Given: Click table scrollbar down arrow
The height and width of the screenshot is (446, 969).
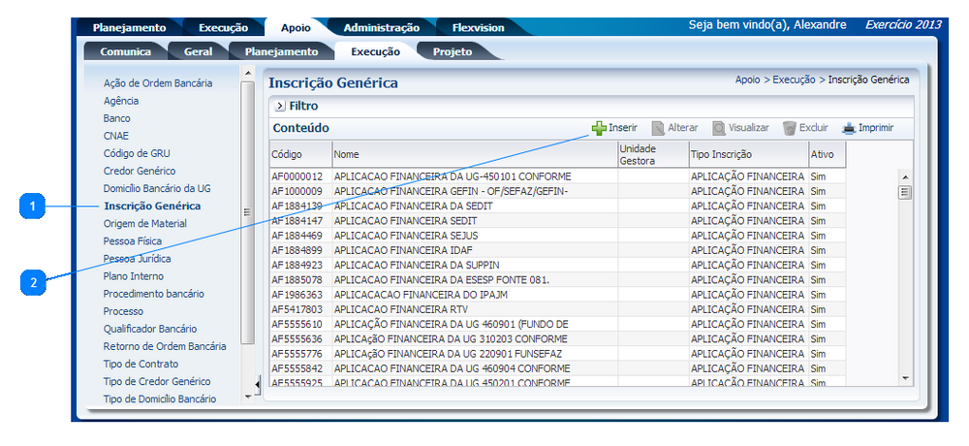Looking at the screenshot, I should click(x=906, y=377).
